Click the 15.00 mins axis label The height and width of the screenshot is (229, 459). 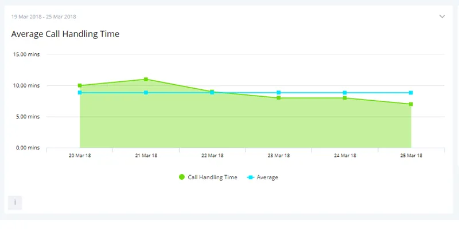[x=26, y=54]
